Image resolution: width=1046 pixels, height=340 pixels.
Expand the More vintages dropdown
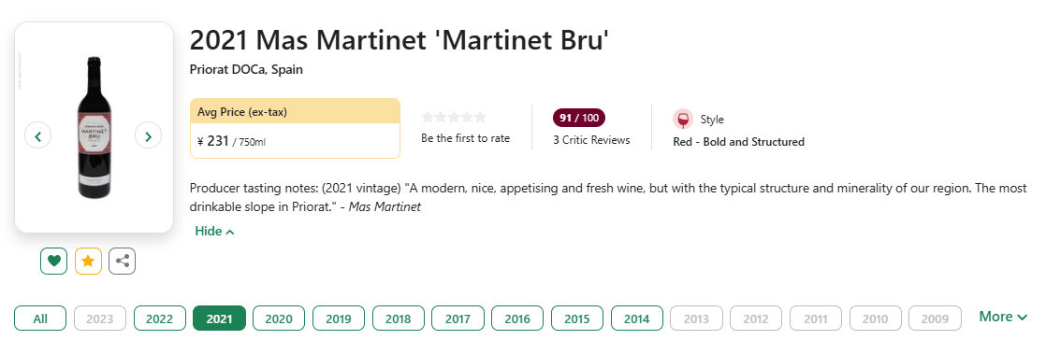coord(1003,317)
